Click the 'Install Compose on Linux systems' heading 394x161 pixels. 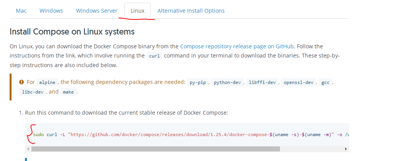[72, 32]
